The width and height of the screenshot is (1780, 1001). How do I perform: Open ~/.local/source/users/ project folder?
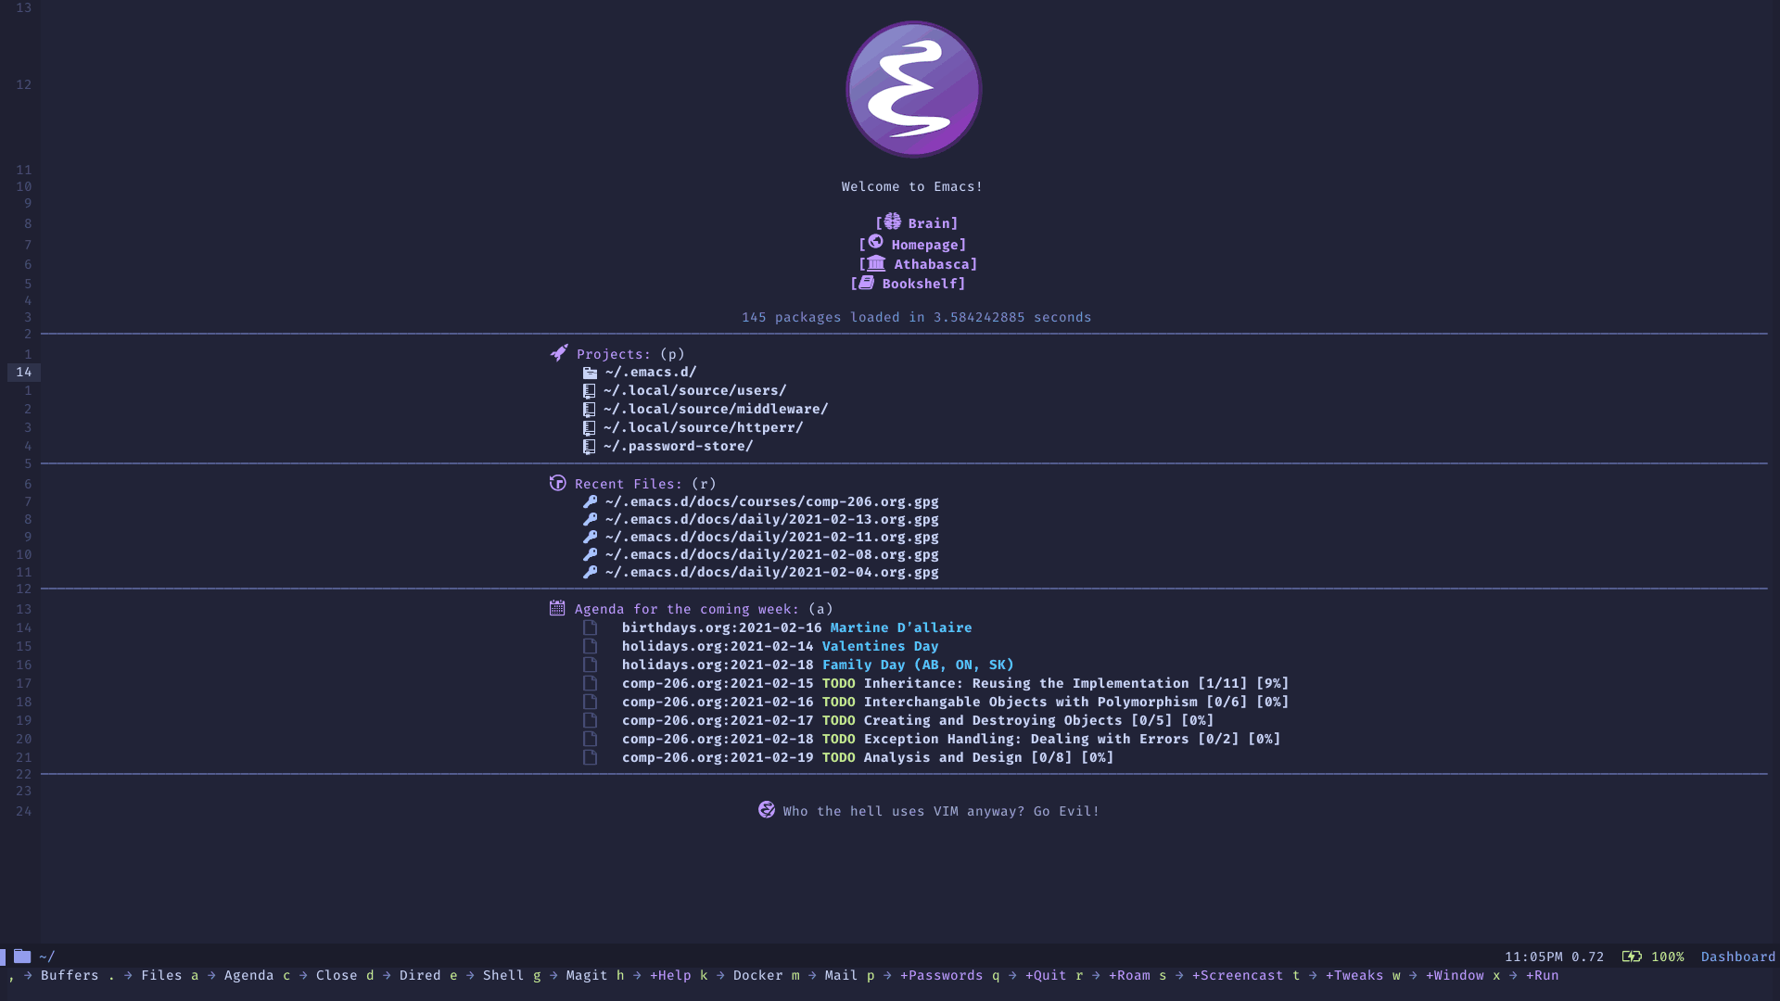(693, 390)
